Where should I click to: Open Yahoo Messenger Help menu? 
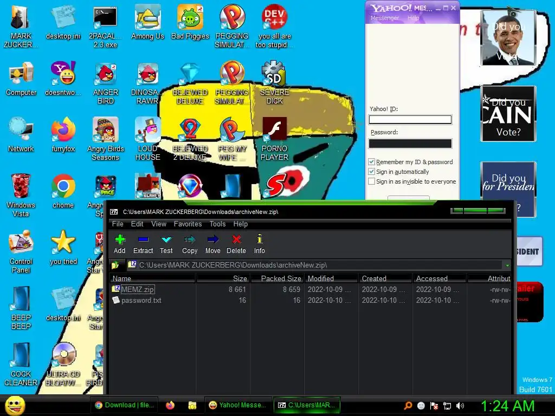pyautogui.click(x=413, y=18)
